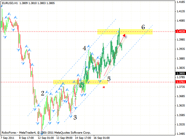
Task: Click the 1.4085 value on price scale
Action: (180, 21)
